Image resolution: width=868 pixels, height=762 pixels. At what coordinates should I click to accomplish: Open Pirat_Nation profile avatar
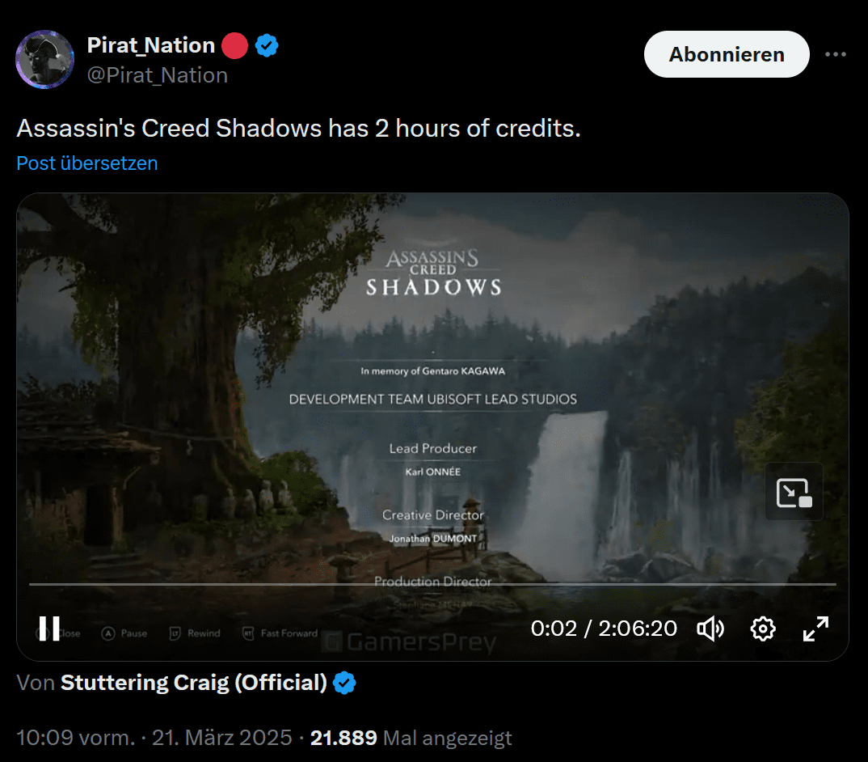pyautogui.click(x=44, y=59)
